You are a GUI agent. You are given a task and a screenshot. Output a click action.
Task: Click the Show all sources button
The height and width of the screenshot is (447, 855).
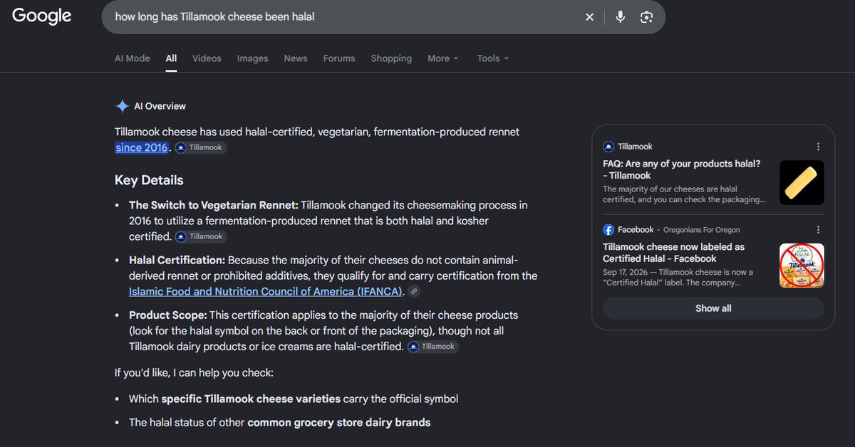[x=713, y=308]
